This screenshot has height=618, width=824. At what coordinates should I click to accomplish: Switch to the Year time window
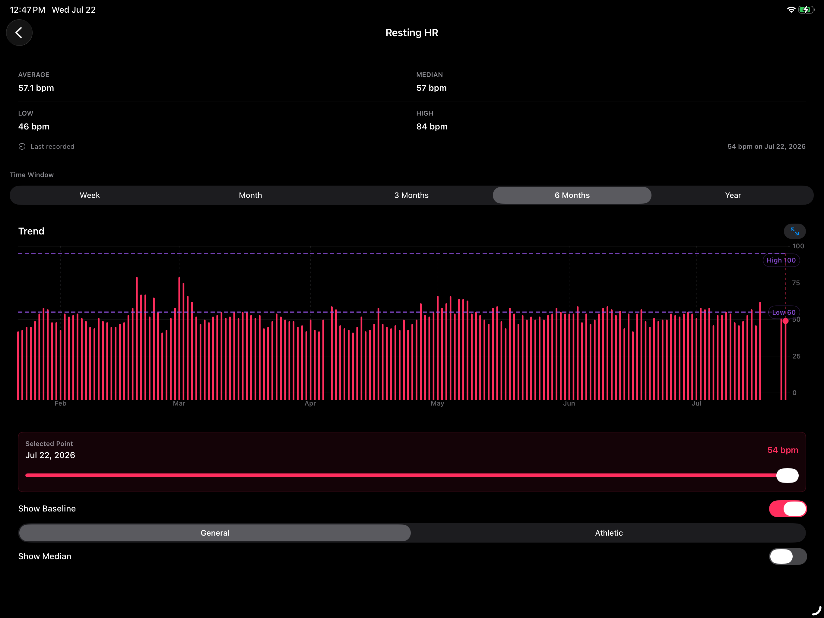[x=733, y=195]
